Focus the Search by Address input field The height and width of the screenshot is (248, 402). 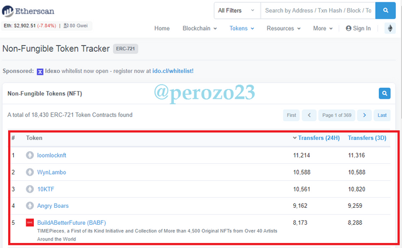point(318,11)
